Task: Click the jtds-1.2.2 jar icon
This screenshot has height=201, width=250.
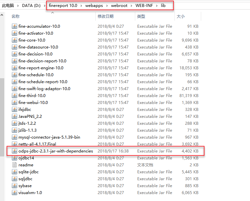Action: 15,123
